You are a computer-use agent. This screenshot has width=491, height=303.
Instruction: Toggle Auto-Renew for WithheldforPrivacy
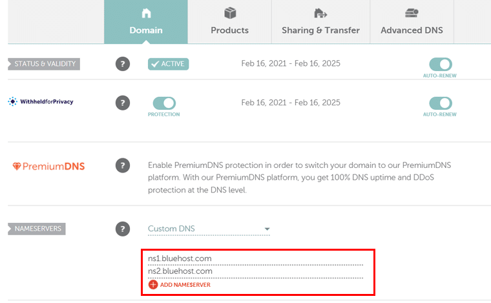[440, 103]
